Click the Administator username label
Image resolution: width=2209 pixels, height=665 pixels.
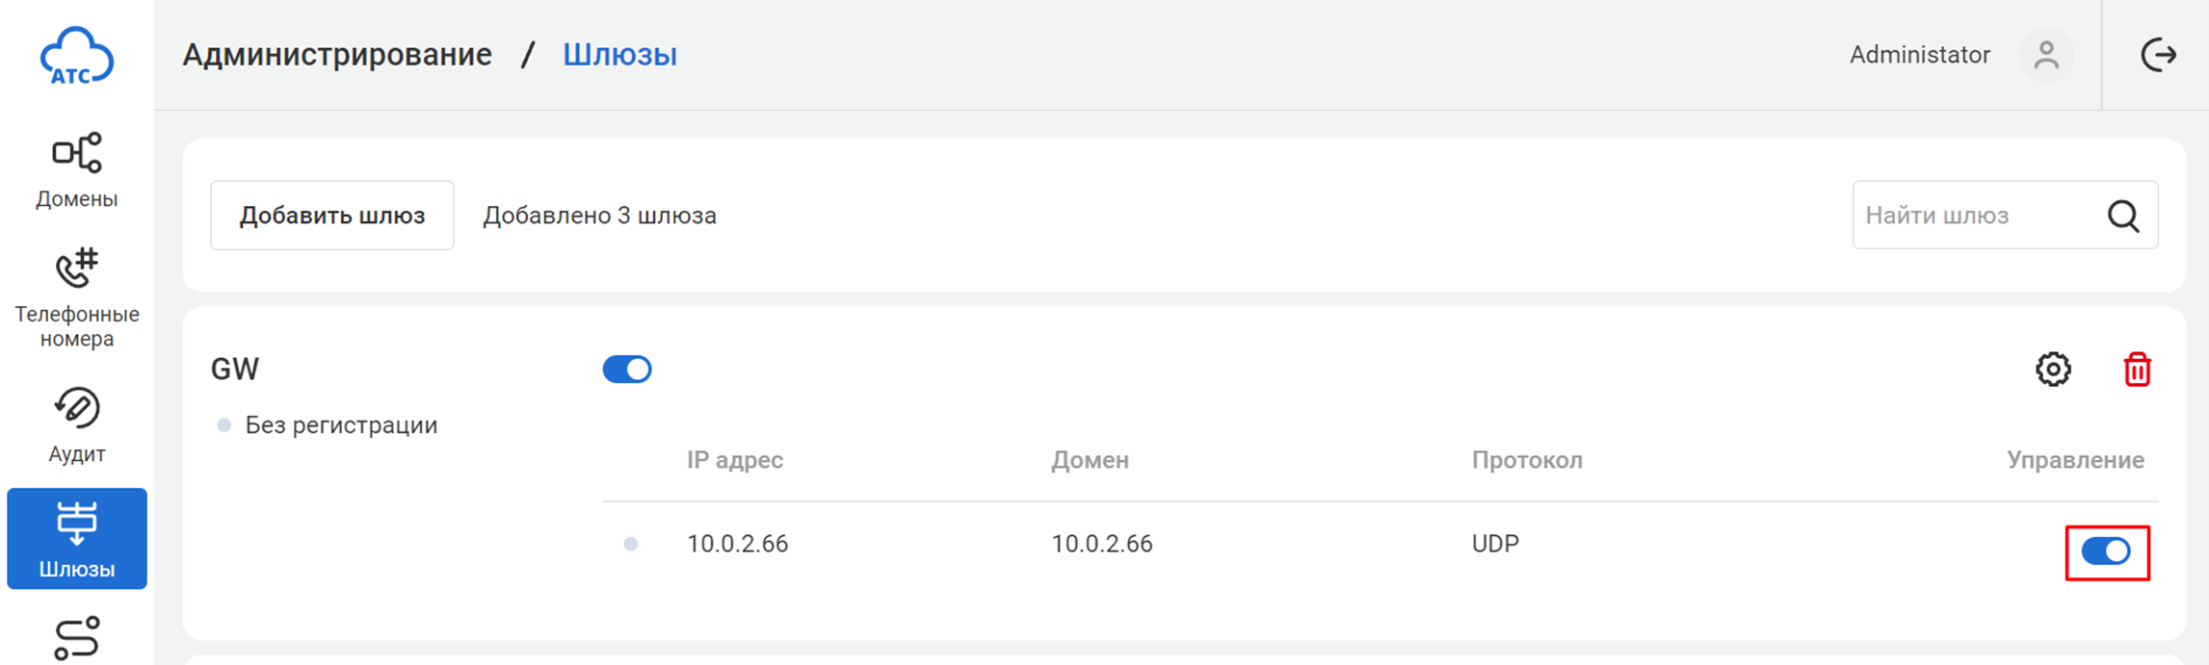point(1919,55)
